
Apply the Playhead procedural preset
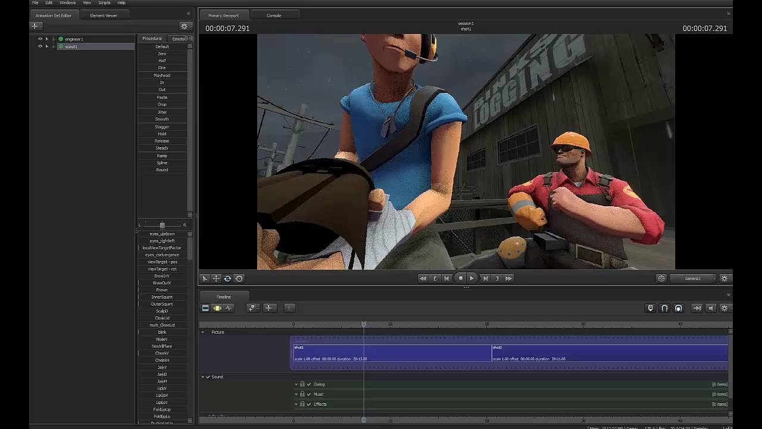pyautogui.click(x=162, y=76)
